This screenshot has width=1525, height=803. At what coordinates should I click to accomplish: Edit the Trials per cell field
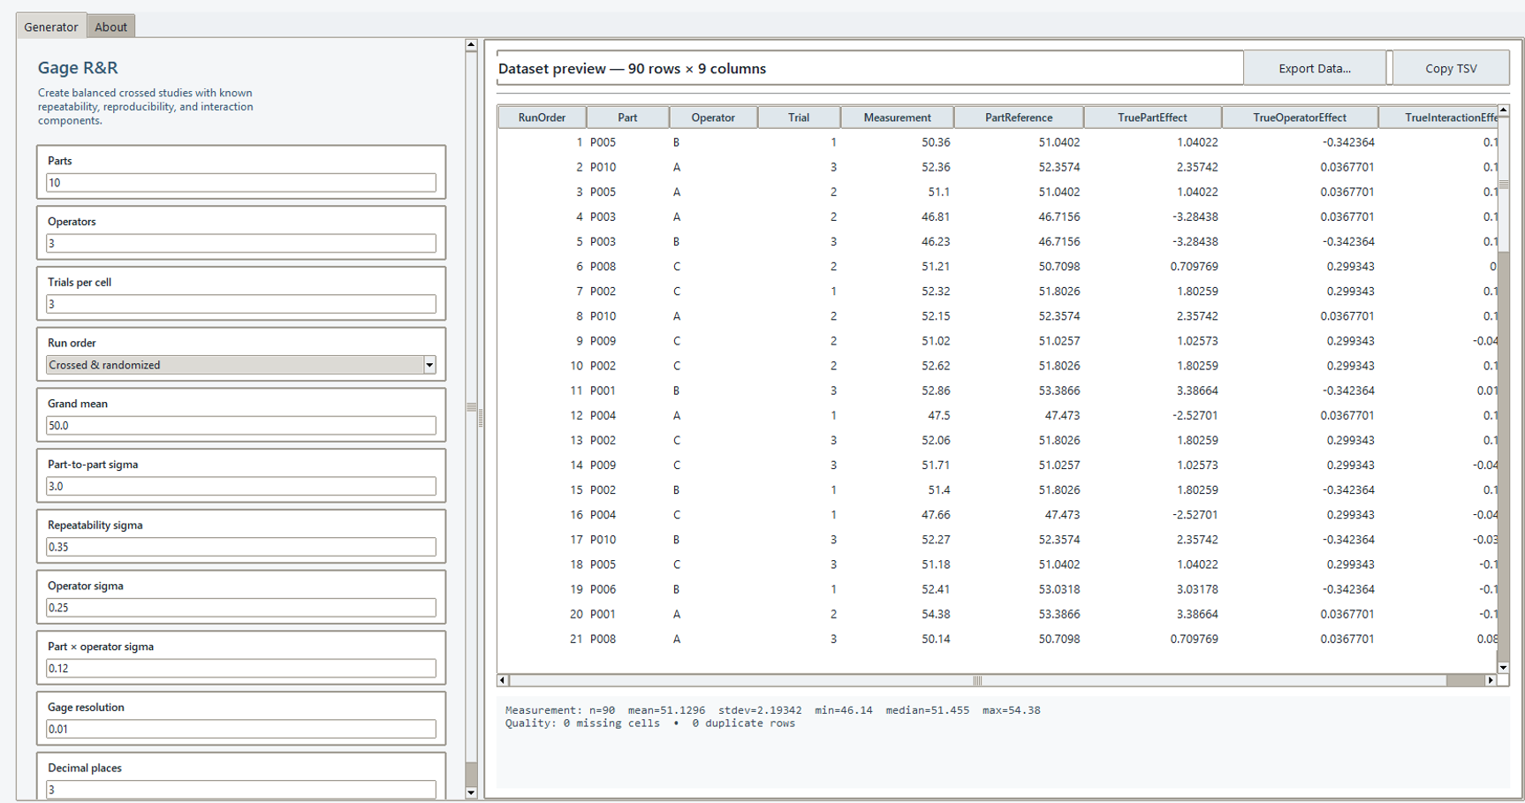[241, 304]
